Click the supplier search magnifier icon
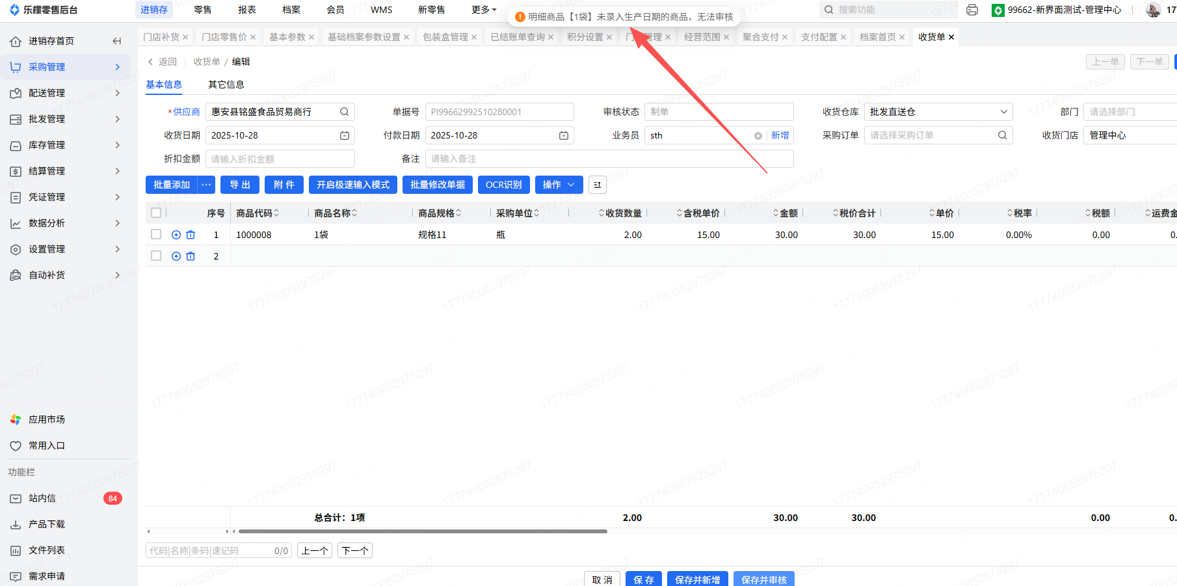 point(345,112)
